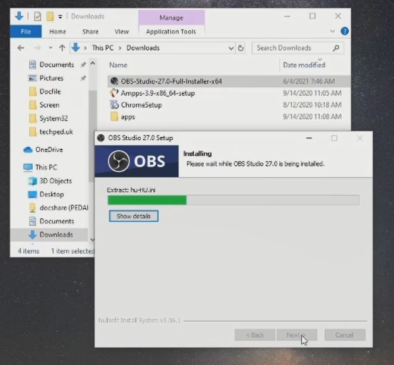Expand the address bar history dropdown
The height and width of the screenshot is (365, 394).
point(231,48)
